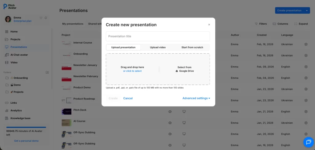
Task: Open the Demo folder in sidebar
Action: [x=17, y=85]
